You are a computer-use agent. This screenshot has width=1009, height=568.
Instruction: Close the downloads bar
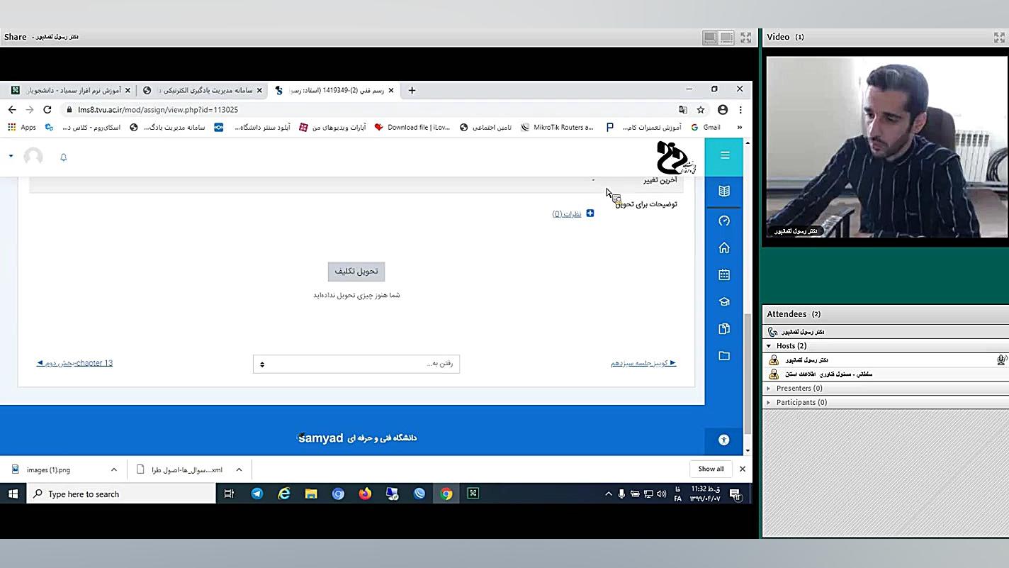point(743,469)
